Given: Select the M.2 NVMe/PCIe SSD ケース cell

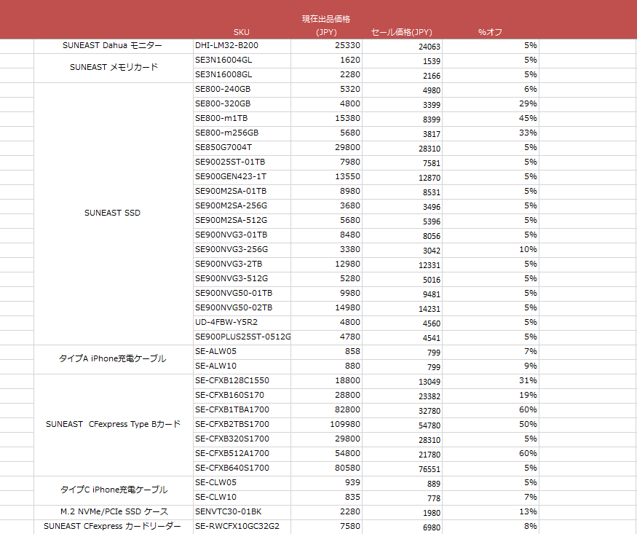Looking at the screenshot, I should pyautogui.click(x=113, y=511).
